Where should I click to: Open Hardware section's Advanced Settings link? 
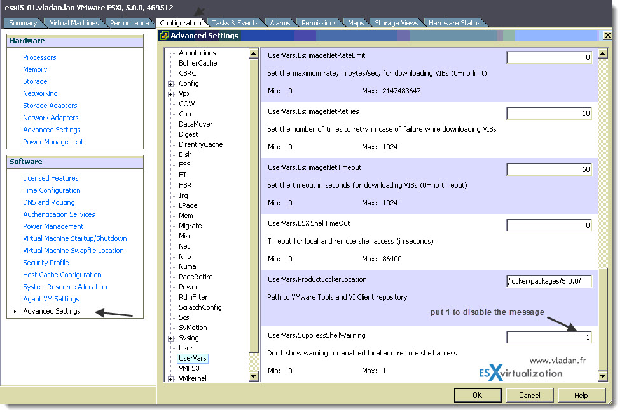pos(52,130)
